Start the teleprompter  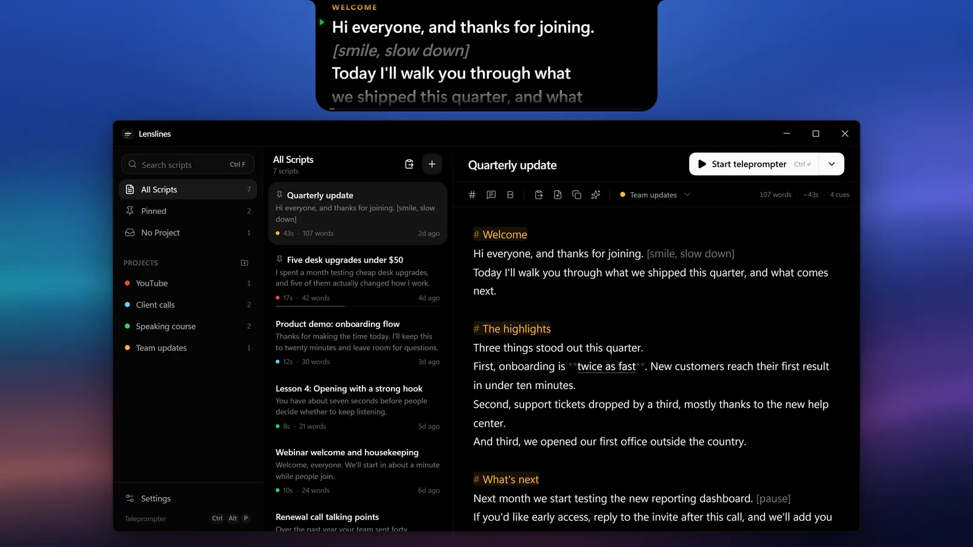754,164
